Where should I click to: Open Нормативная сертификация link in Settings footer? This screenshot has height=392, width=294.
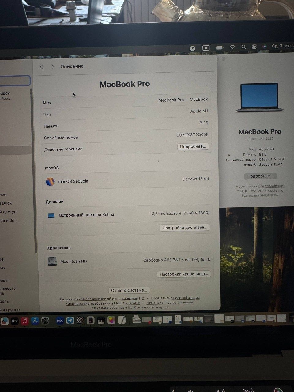[x=175, y=298]
